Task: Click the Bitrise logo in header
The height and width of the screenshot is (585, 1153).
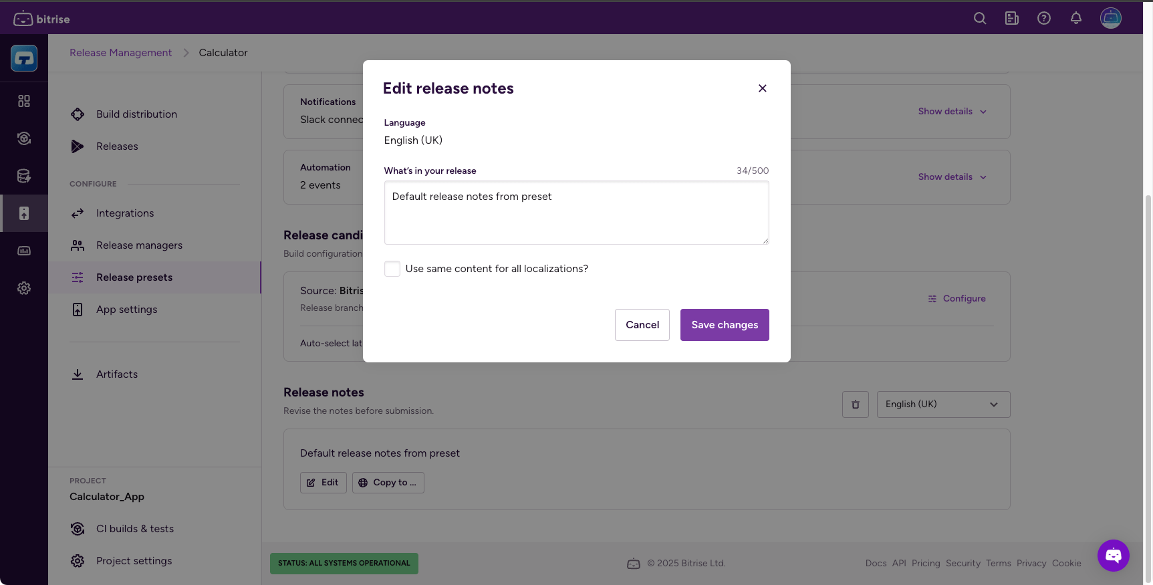Action: click(x=41, y=19)
